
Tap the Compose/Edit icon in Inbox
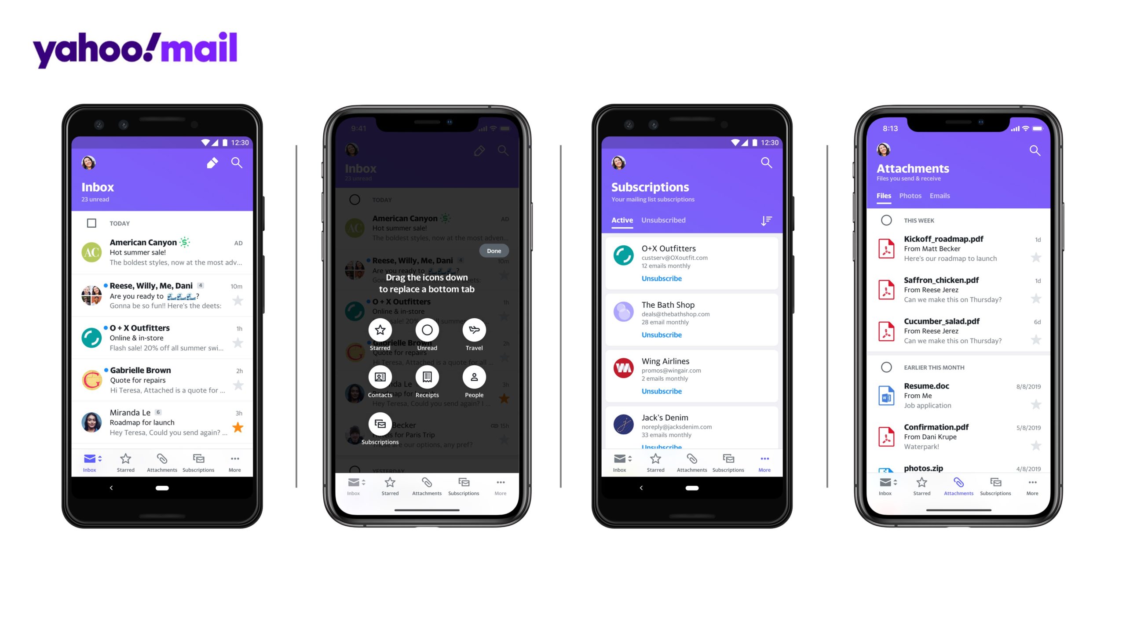pos(213,163)
